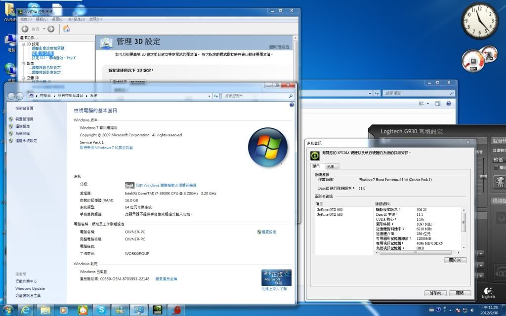Open Skype from the taskbar
Screen dimensions: 506x316
101,310
